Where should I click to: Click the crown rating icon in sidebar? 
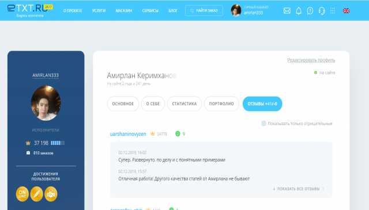tap(28, 143)
